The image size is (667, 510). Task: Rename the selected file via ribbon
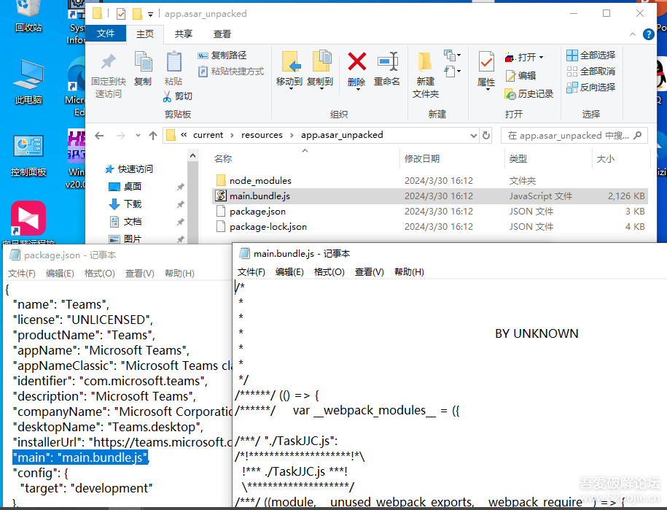pyautogui.click(x=386, y=69)
